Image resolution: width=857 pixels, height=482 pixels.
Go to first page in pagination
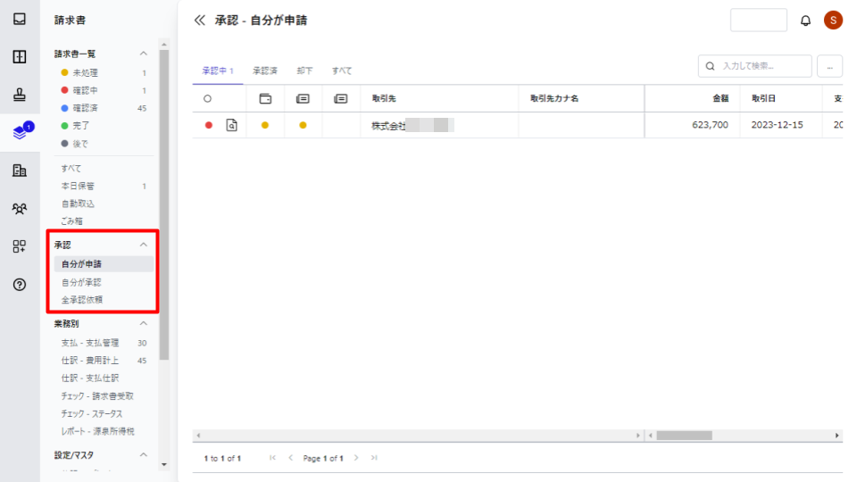pos(273,458)
